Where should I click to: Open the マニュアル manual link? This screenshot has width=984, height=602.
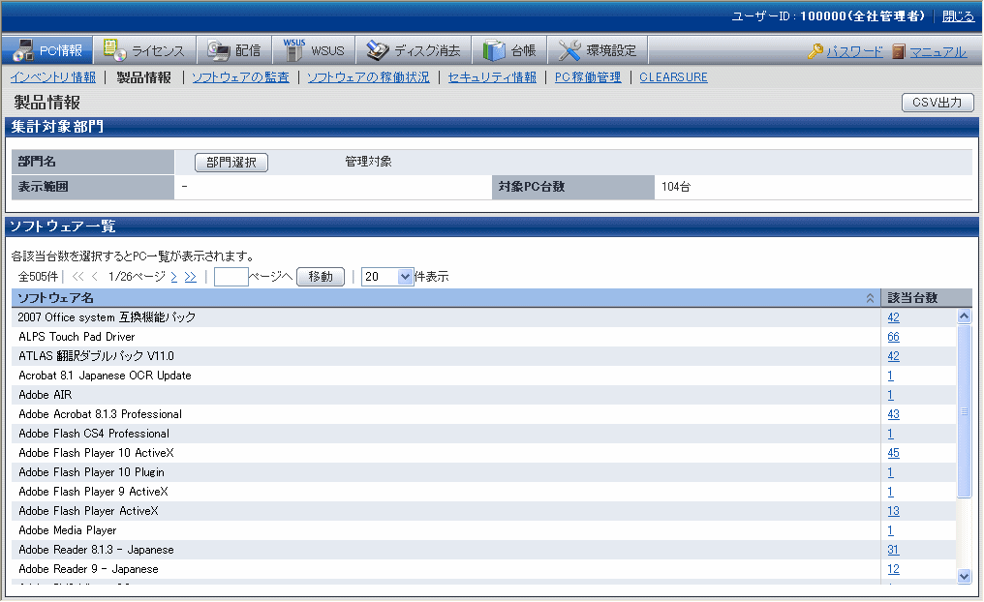928,52
